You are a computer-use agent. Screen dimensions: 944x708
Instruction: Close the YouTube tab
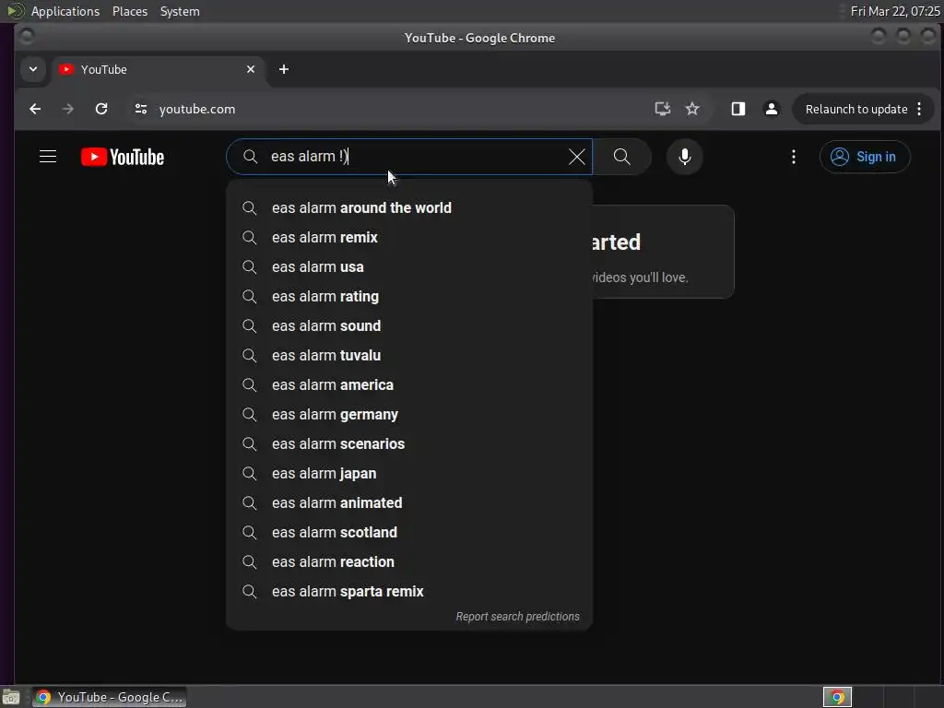pyautogui.click(x=251, y=69)
